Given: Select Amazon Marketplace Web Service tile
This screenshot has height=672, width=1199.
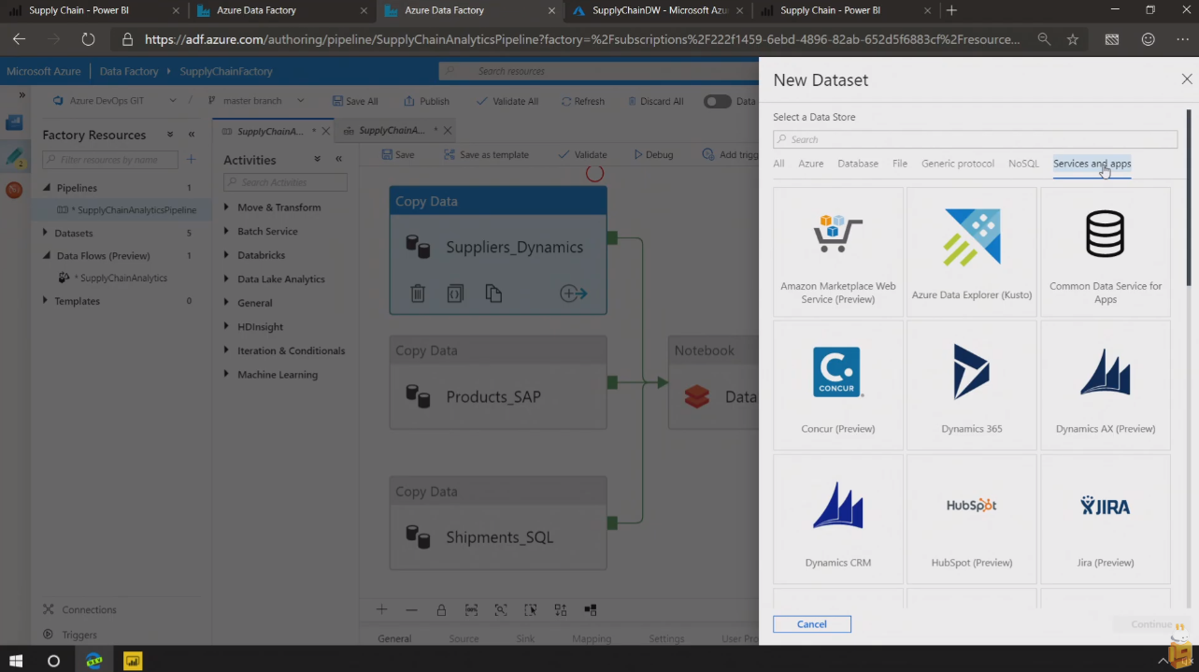Looking at the screenshot, I should coord(837,251).
